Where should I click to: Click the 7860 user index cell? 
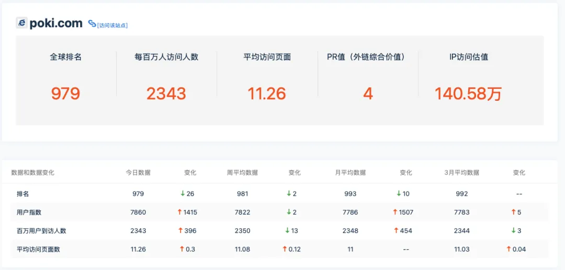click(x=138, y=213)
